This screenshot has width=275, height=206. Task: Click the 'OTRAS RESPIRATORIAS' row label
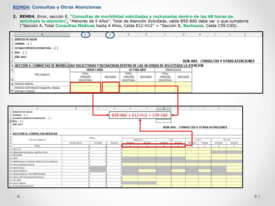pyautogui.click(x=23, y=165)
